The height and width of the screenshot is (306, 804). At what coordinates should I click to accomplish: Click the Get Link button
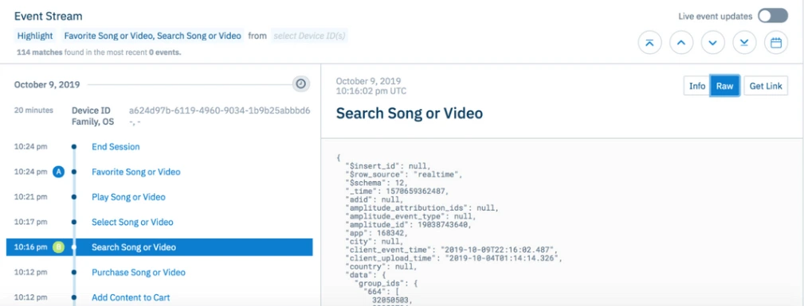[766, 86]
